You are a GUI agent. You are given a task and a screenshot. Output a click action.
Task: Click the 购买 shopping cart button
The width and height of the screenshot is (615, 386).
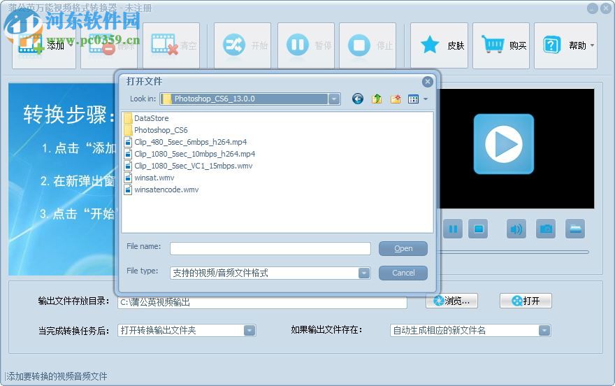tap(501, 45)
